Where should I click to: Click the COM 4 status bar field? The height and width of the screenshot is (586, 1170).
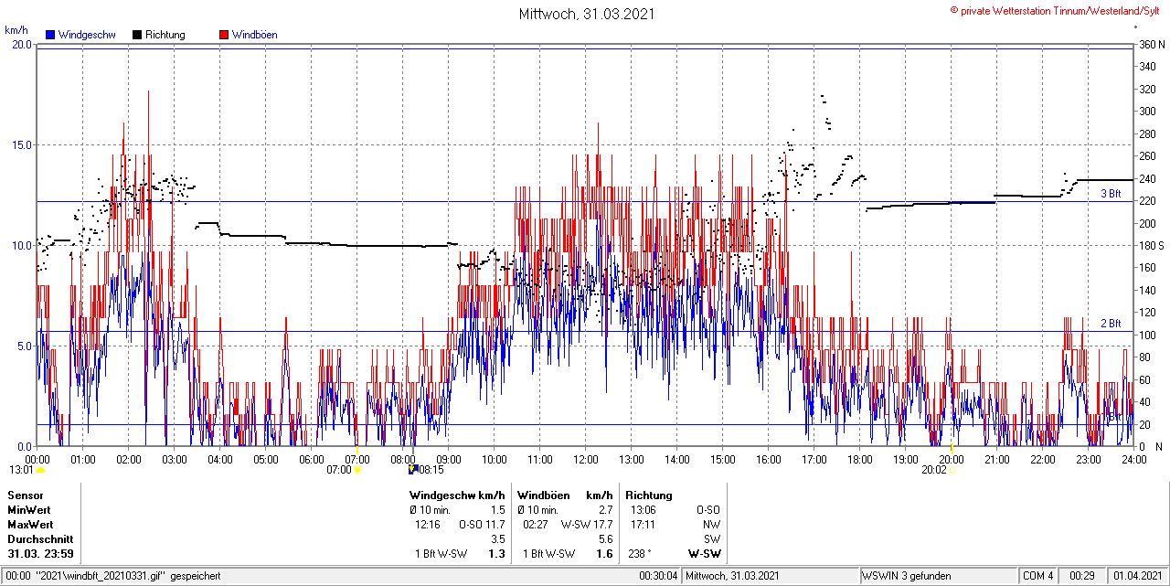tap(1038, 576)
